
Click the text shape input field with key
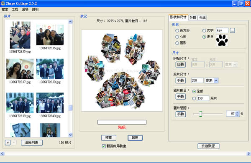(222, 30)
